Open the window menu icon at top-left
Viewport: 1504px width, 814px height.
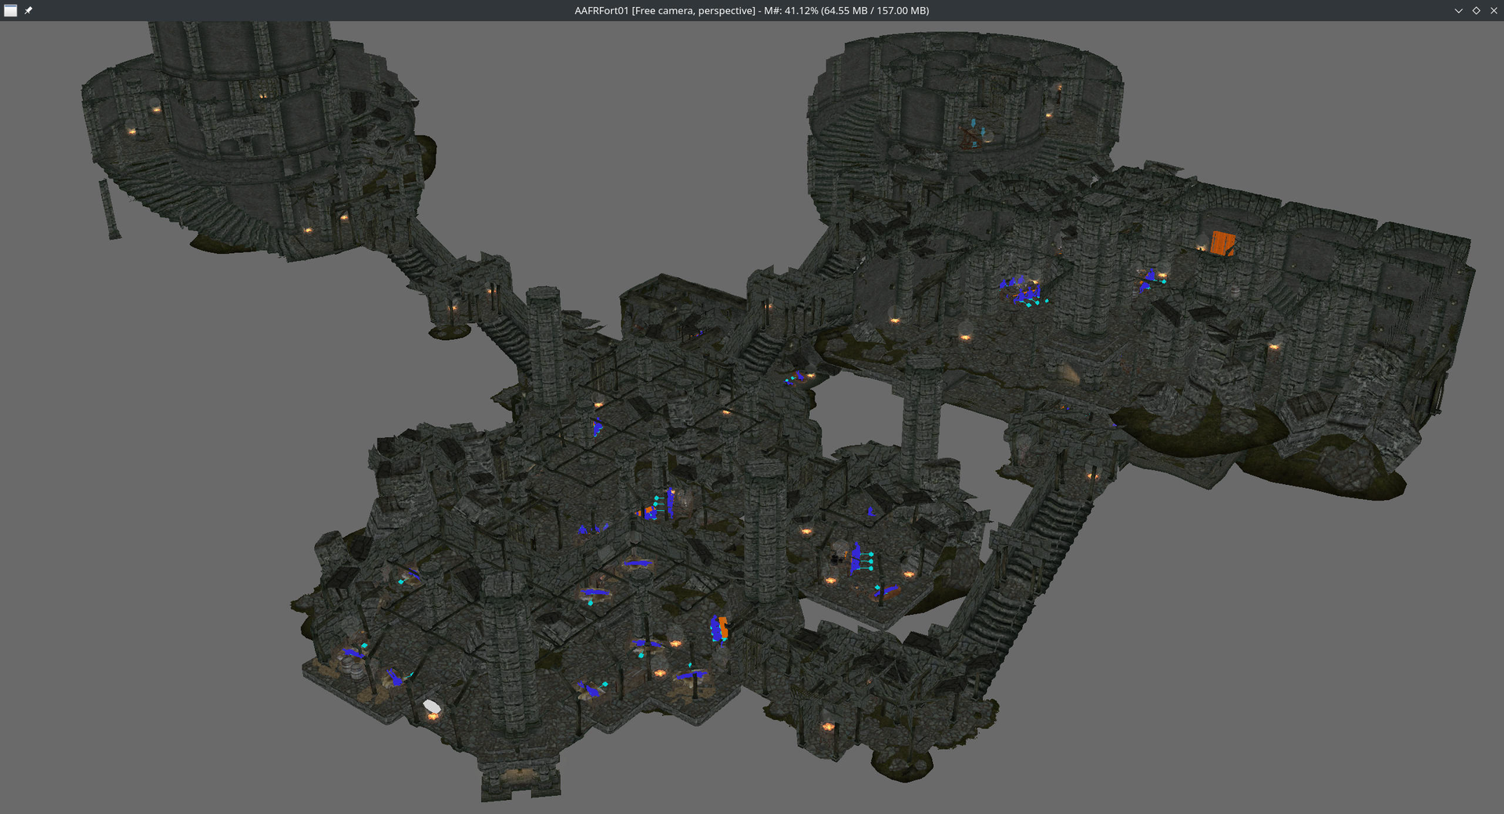coord(11,11)
